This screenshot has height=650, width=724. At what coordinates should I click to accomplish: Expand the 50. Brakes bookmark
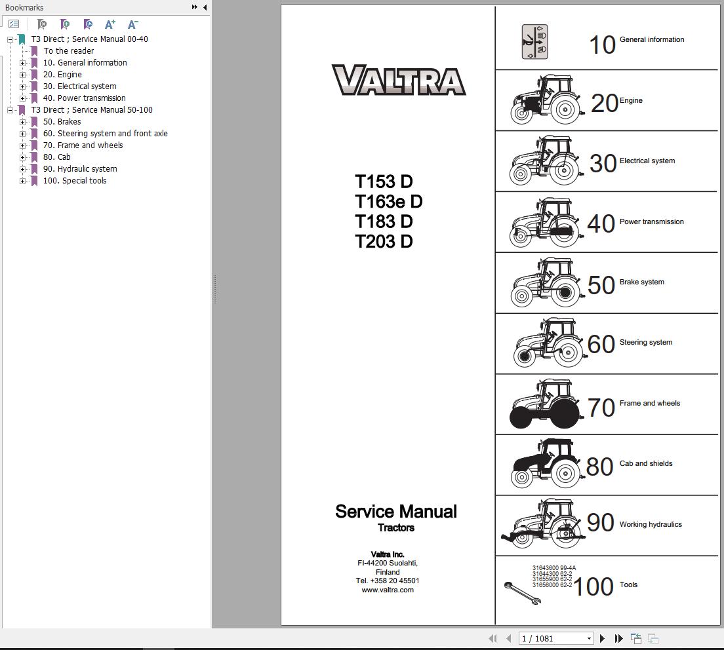[22, 123]
